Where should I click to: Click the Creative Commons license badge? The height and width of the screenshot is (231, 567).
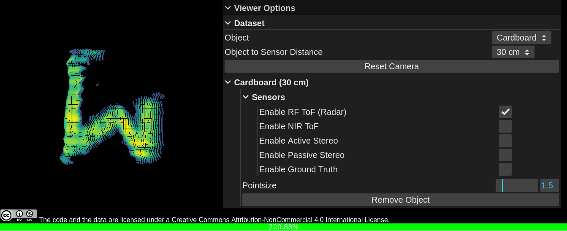tap(19, 215)
